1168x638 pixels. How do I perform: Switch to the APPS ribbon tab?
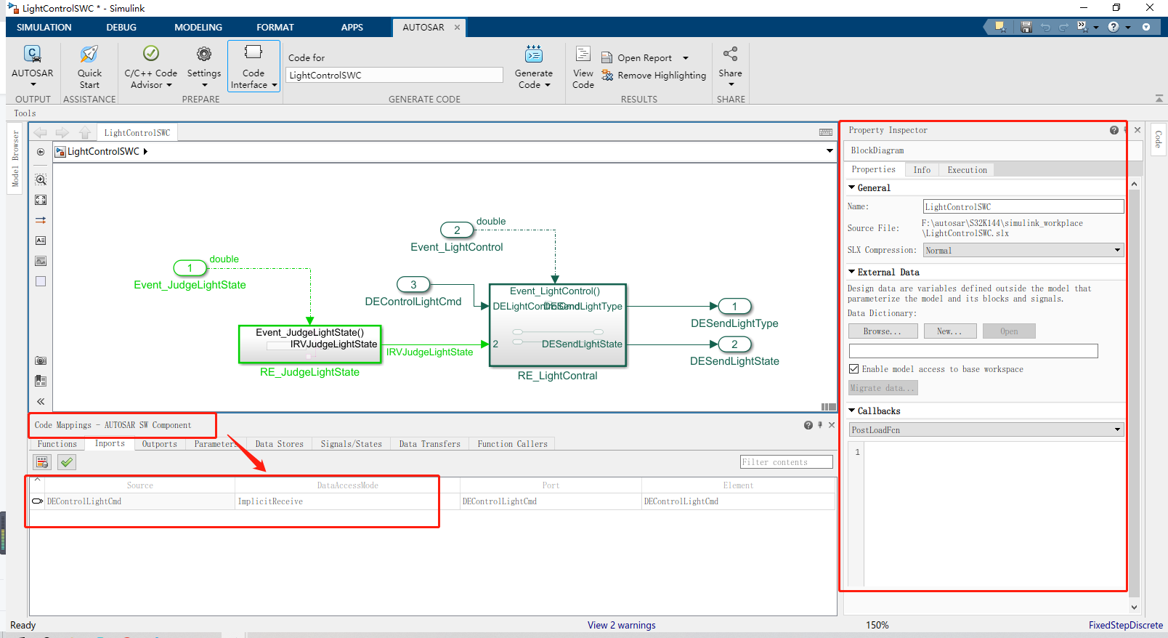(352, 27)
